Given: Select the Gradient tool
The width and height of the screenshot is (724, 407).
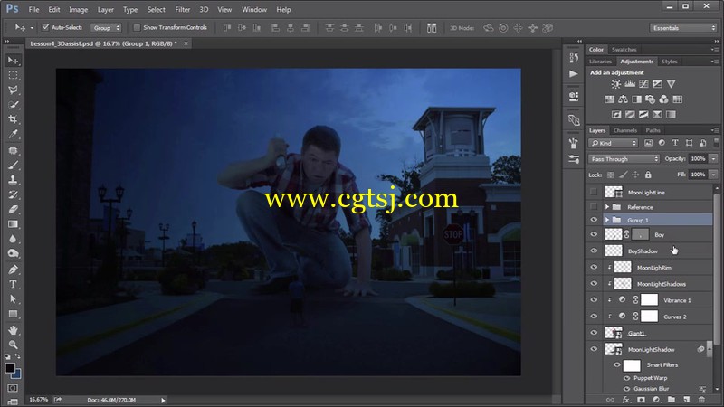Looking at the screenshot, I should 13,224.
